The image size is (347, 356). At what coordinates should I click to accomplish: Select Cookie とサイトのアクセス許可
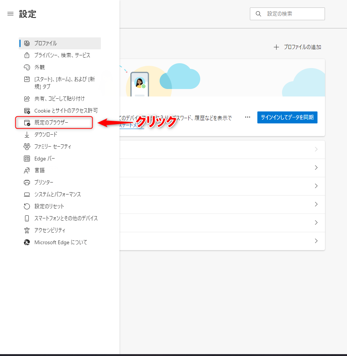[66, 111]
